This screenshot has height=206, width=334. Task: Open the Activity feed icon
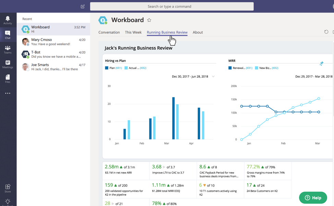[x=8, y=20]
